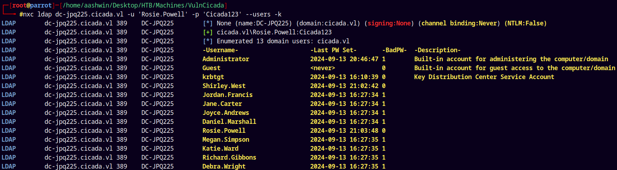The image size is (617, 170).
Task: Click the channel binding:Never text
Action: tap(459, 23)
